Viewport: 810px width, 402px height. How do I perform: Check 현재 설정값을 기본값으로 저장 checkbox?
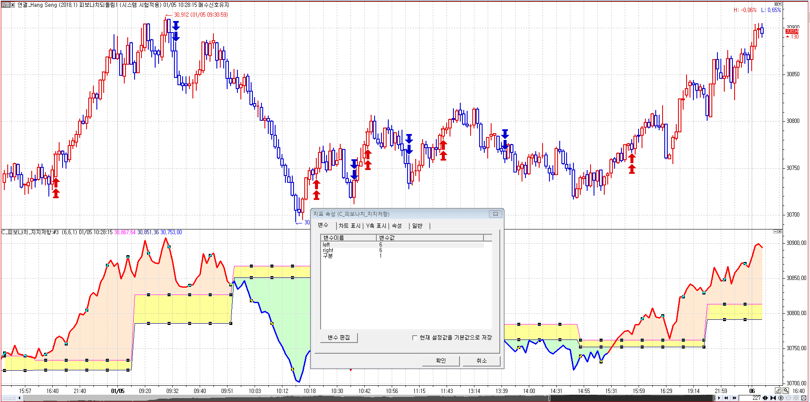(x=415, y=338)
